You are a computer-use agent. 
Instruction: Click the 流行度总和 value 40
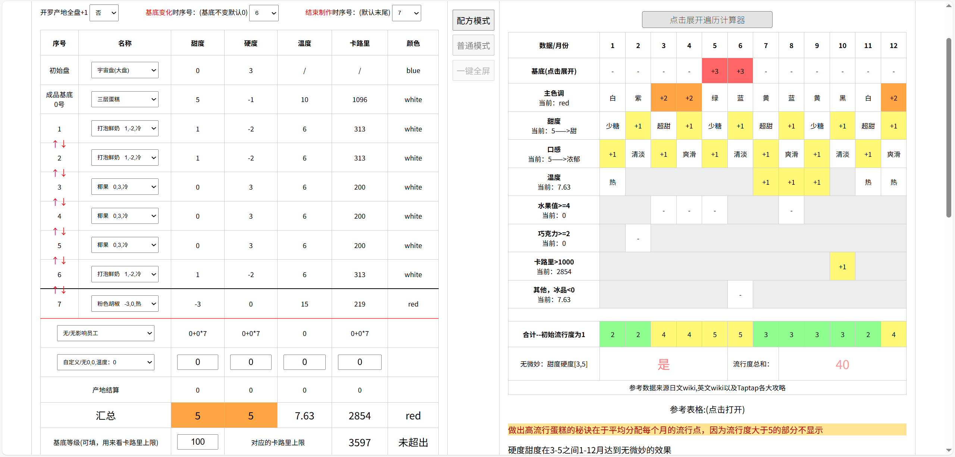click(x=842, y=365)
